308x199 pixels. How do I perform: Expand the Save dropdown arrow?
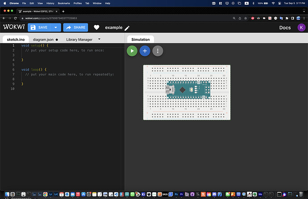tap(56, 28)
